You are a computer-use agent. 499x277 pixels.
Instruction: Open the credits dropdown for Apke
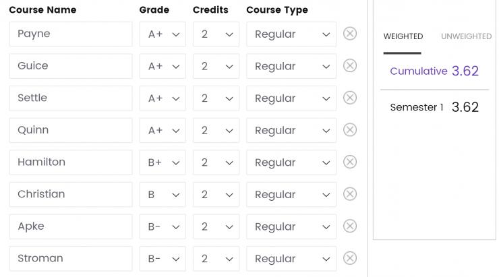click(x=216, y=226)
